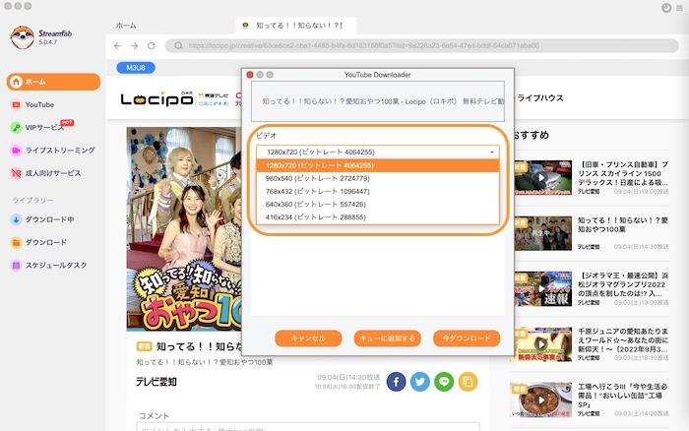The width and height of the screenshot is (689, 431).
Task: Open VIPサービス in the sidebar
Action: [x=44, y=127]
